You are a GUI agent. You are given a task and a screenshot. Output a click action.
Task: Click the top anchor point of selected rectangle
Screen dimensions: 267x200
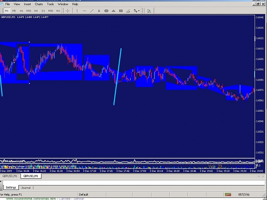pos(29,42)
